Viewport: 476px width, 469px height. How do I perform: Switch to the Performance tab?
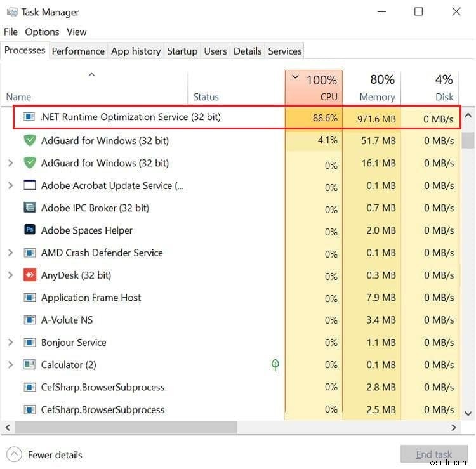78,51
